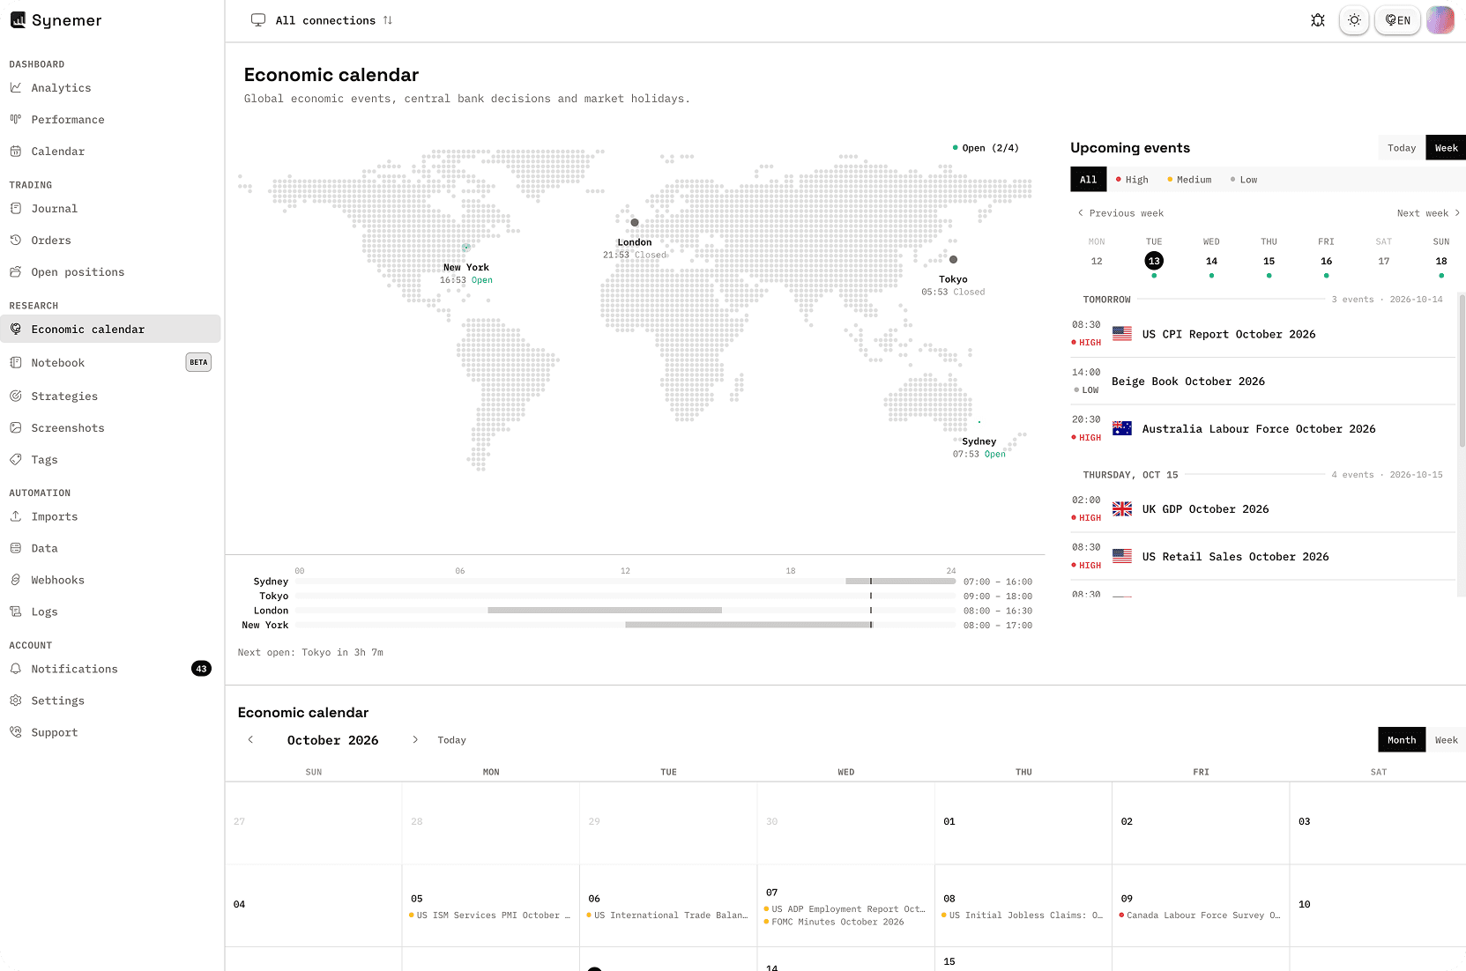Open the Journal page icon
The width and height of the screenshot is (1466, 971).
(x=16, y=208)
